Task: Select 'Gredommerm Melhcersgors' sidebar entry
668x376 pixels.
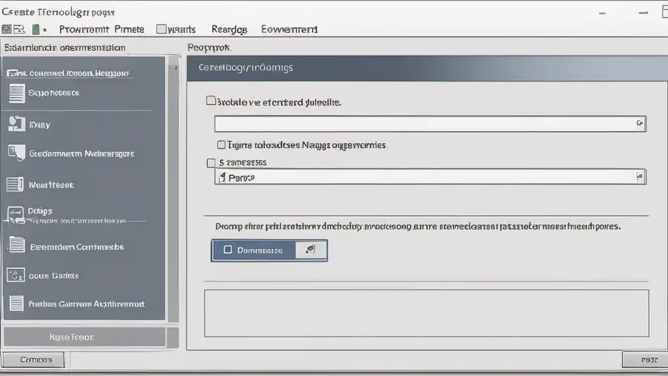Action: coord(82,153)
